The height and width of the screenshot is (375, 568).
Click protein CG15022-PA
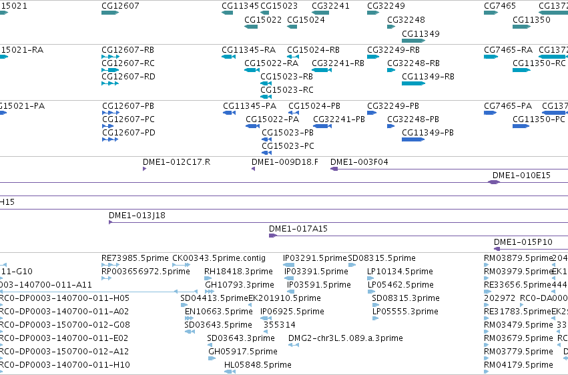[272, 119]
